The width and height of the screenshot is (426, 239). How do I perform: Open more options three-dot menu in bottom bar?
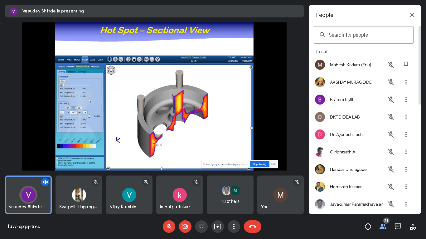[x=234, y=227]
